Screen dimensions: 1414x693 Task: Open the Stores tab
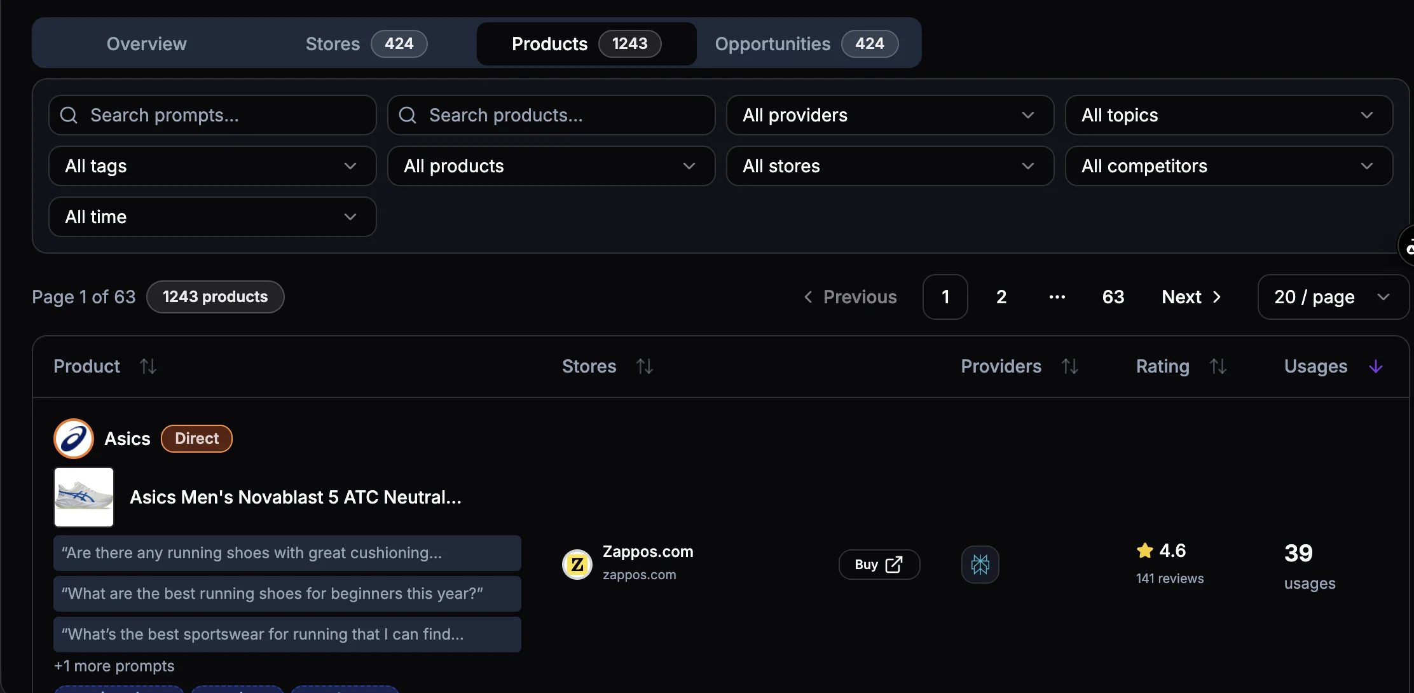(x=333, y=43)
